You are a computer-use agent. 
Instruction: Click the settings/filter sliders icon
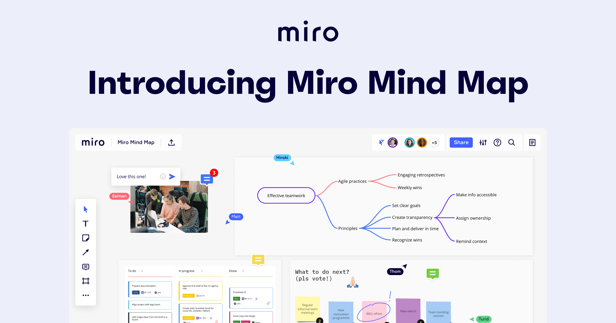tap(483, 142)
